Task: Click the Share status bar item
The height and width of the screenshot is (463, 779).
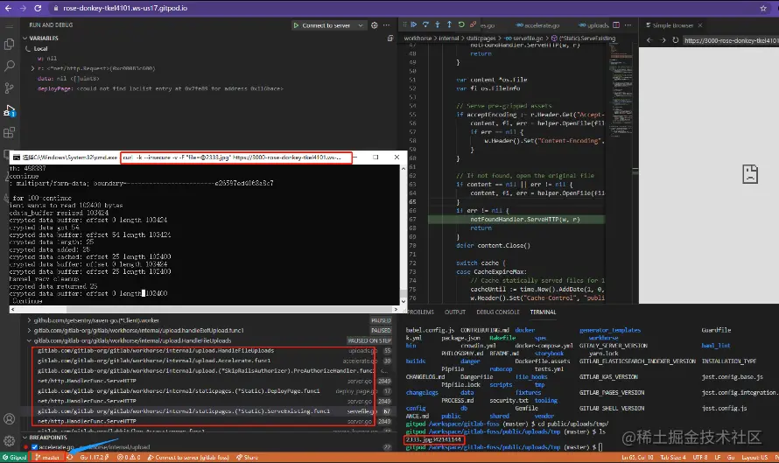Action: coord(248,457)
